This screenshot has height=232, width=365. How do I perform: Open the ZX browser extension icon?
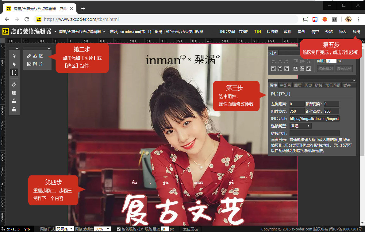coord(335,19)
